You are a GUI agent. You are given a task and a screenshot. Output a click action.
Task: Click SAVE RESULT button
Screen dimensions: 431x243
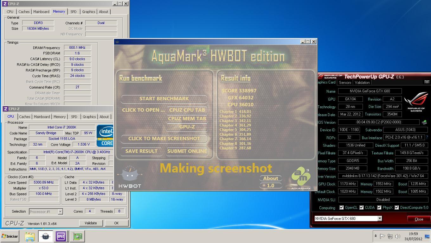[x=141, y=151]
